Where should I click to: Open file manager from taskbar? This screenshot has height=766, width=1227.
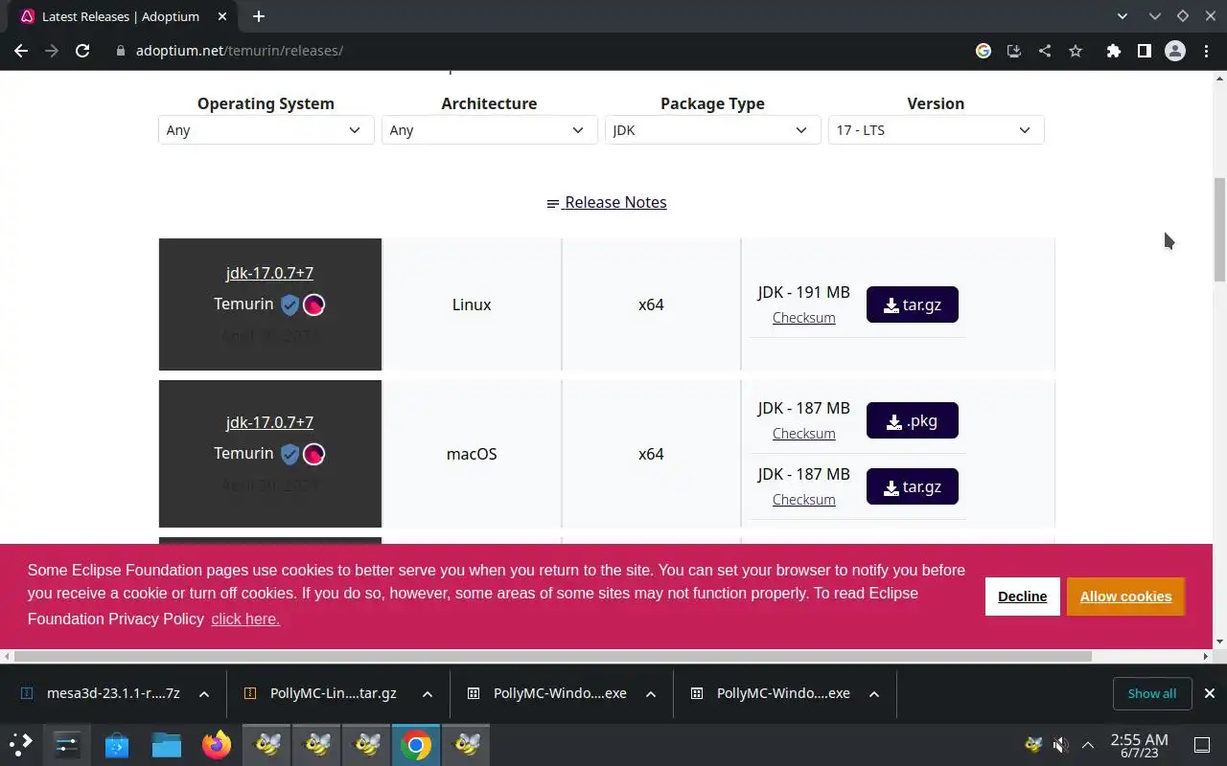coord(167,744)
